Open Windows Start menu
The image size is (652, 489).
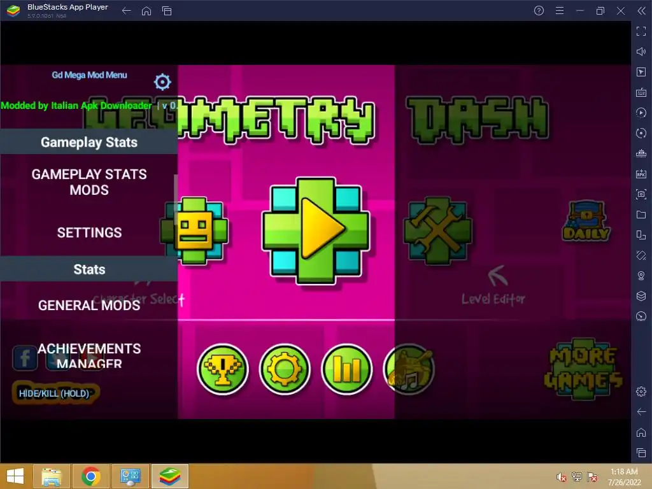(15, 476)
